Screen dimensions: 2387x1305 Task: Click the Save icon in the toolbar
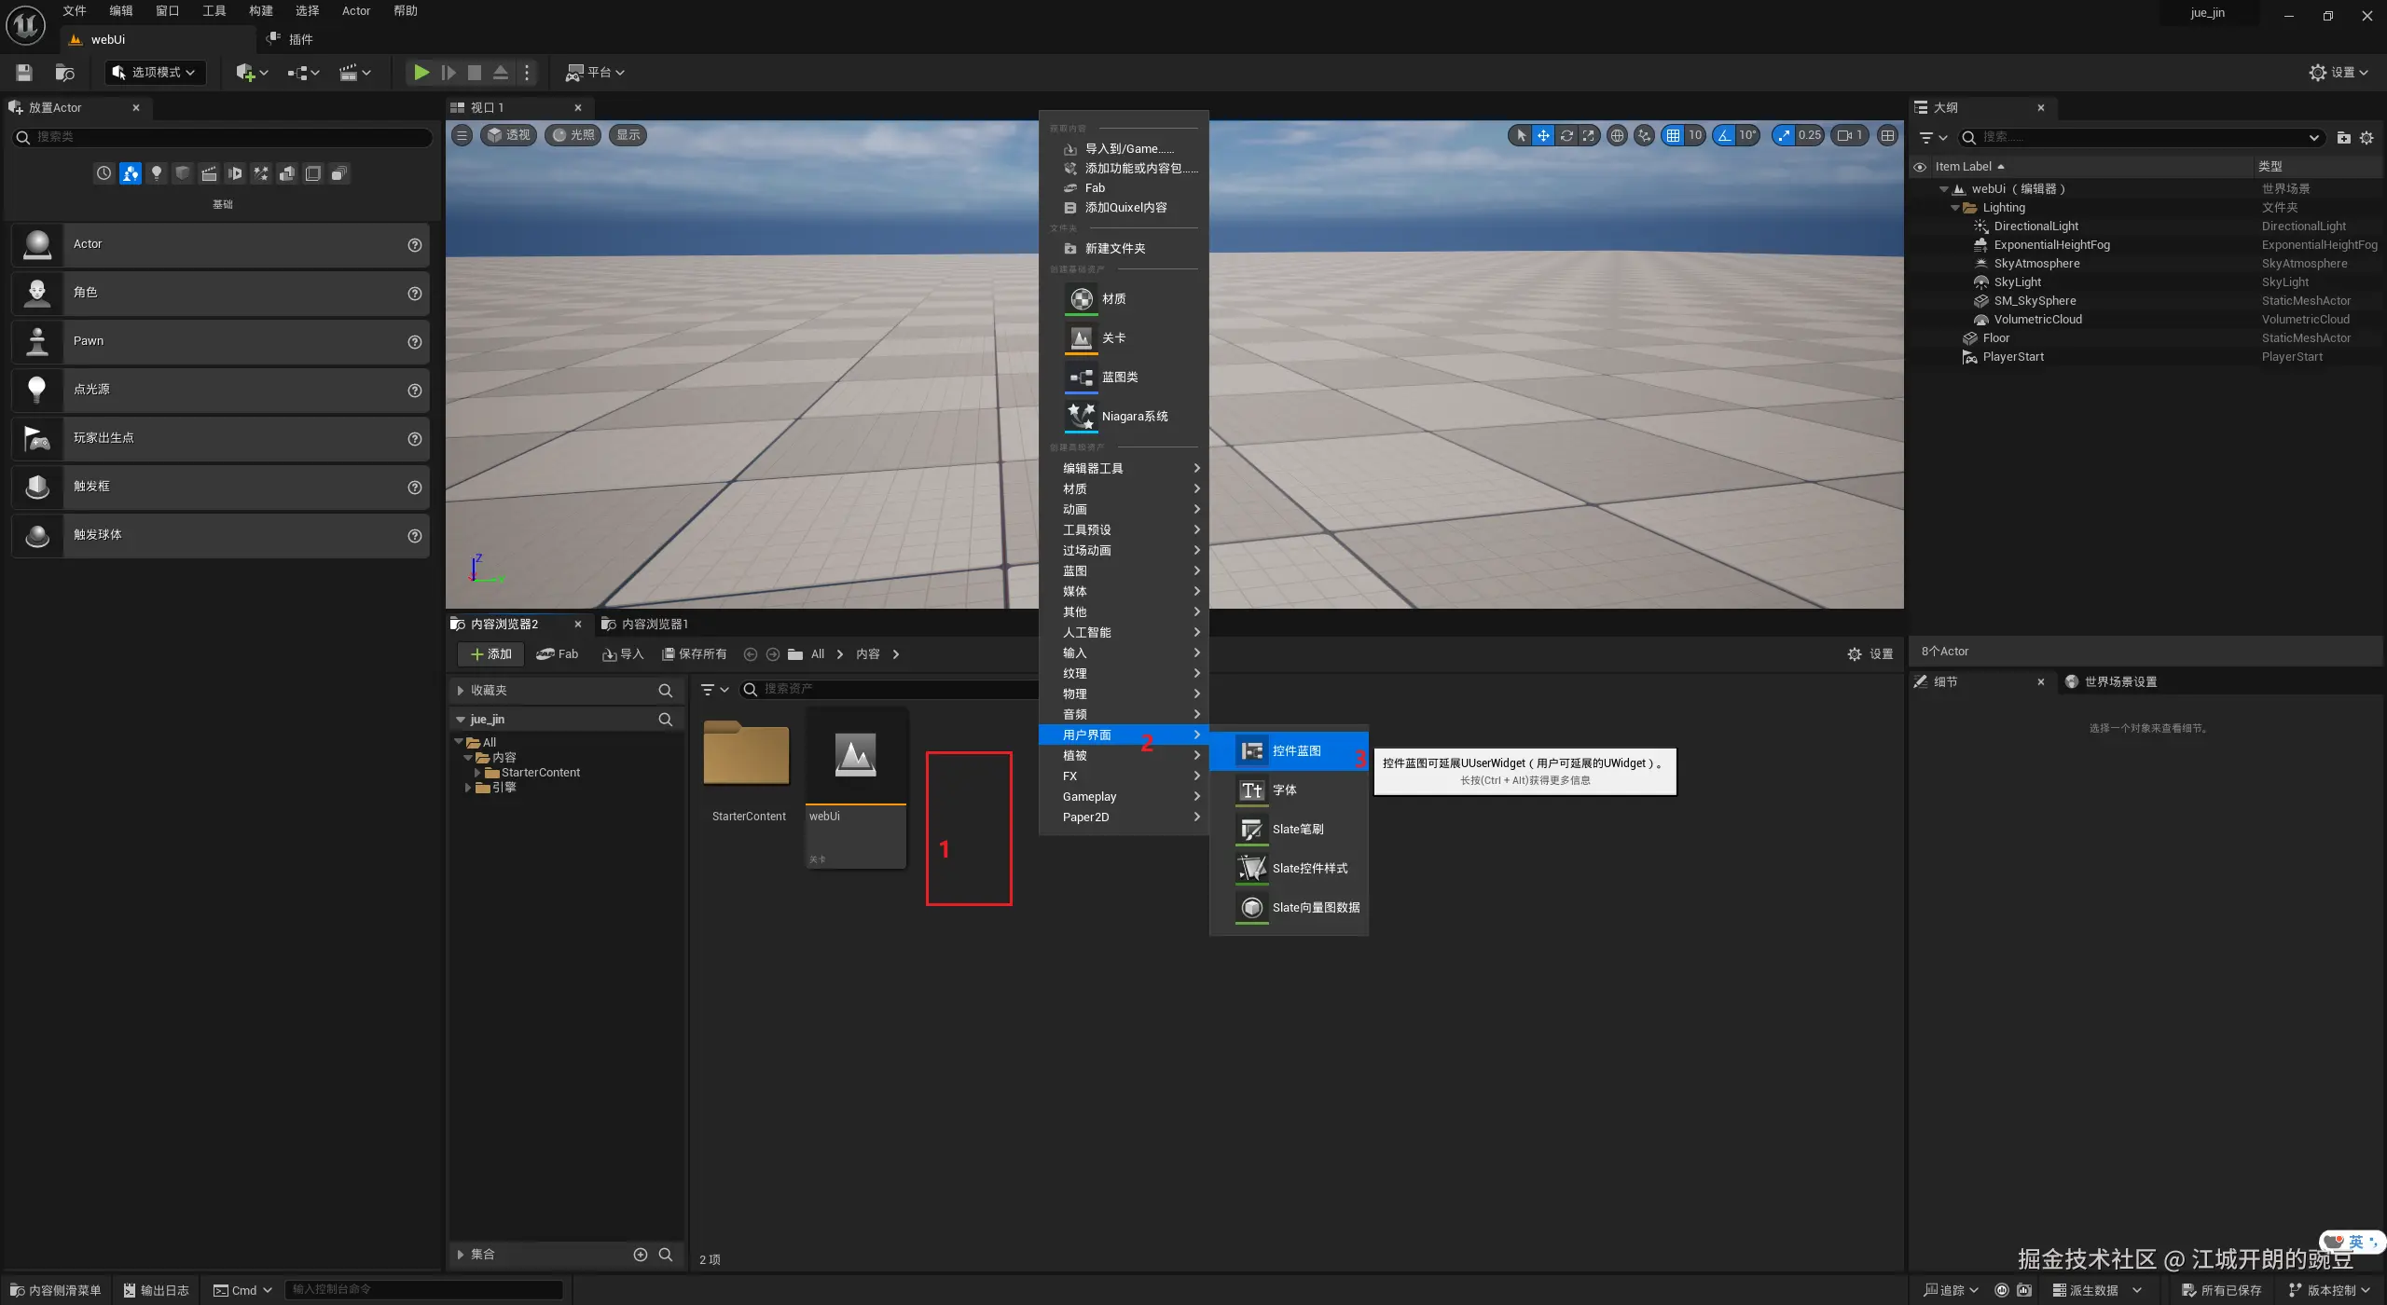(24, 73)
